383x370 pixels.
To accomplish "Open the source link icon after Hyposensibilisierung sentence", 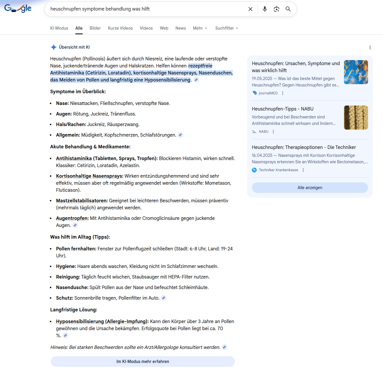I will 66,335.
